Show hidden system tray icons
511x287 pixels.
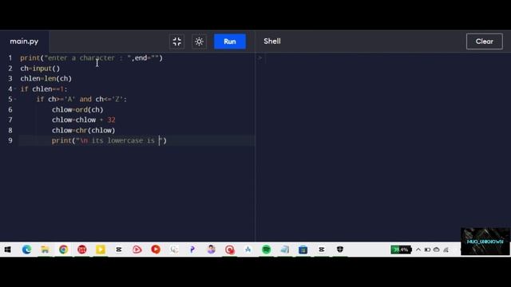[418, 250]
